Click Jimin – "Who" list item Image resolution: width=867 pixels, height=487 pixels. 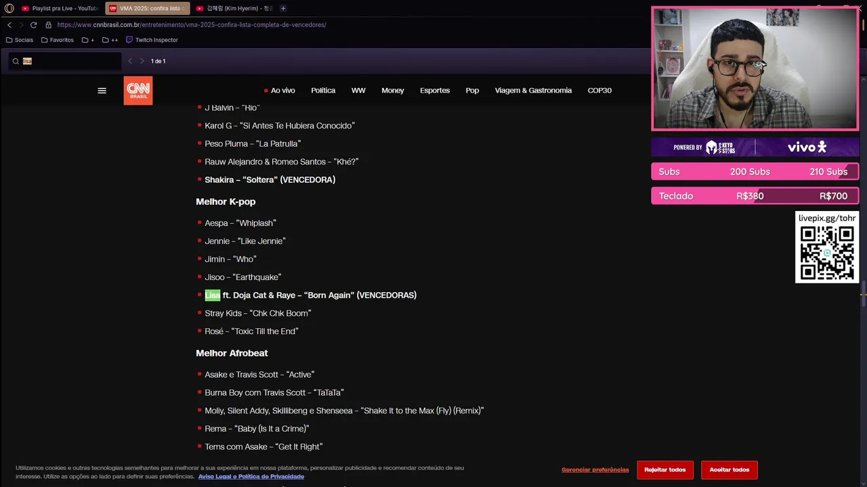tap(230, 260)
